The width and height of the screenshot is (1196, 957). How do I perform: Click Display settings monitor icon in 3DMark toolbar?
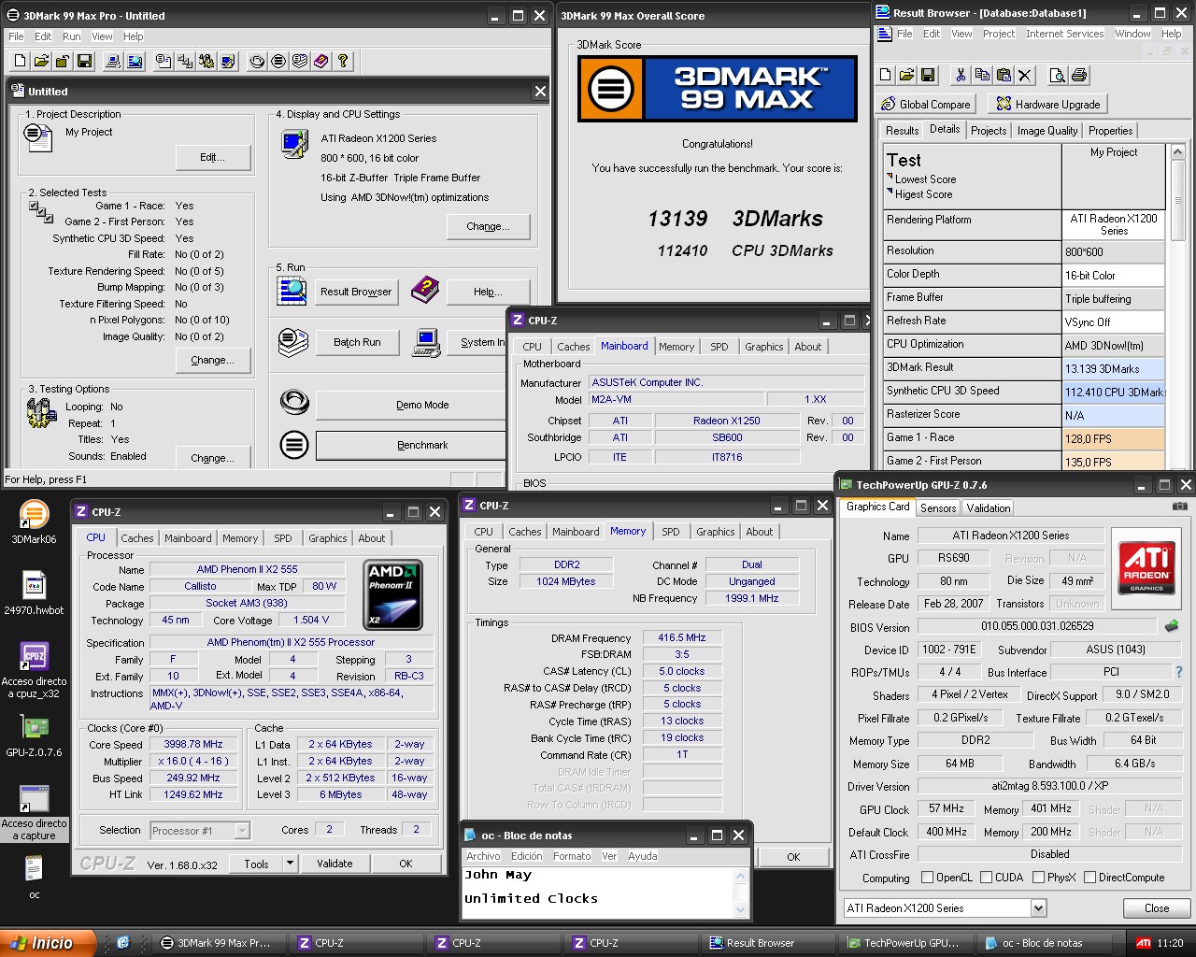228,61
